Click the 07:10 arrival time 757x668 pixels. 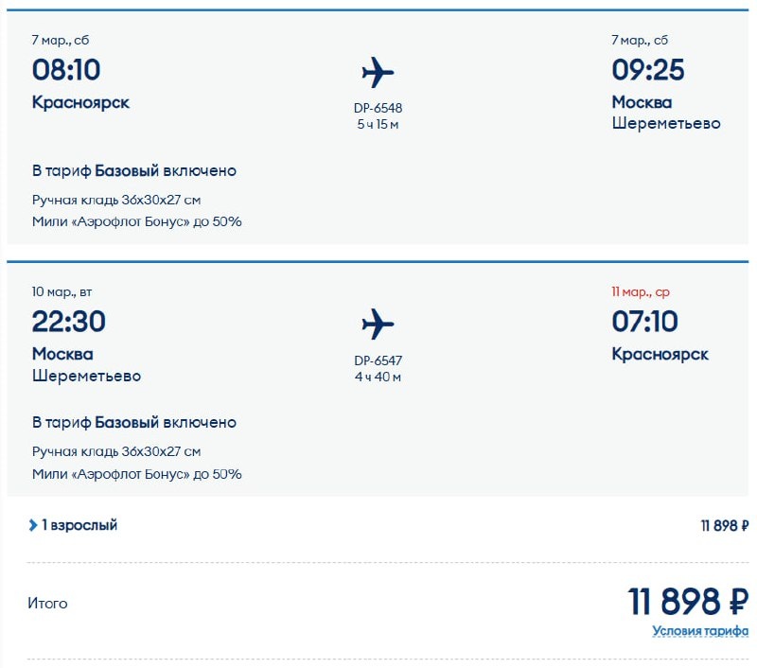tap(644, 322)
